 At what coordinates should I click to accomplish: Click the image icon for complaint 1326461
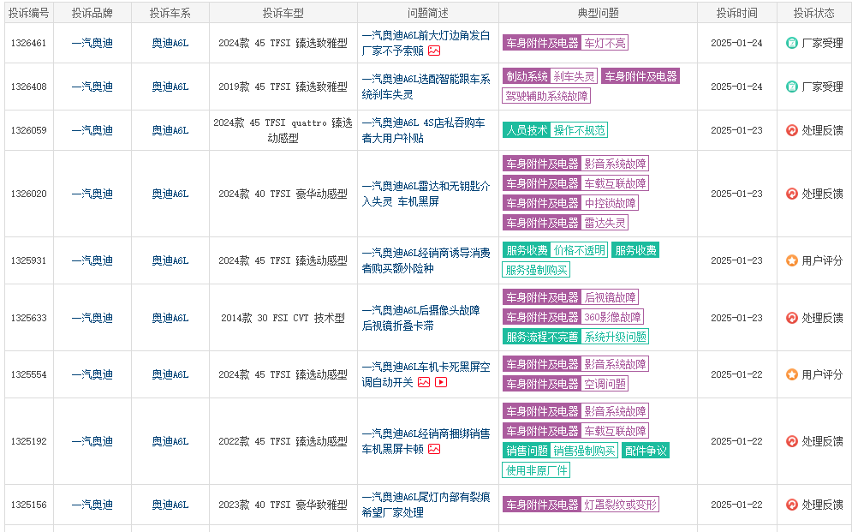434,51
